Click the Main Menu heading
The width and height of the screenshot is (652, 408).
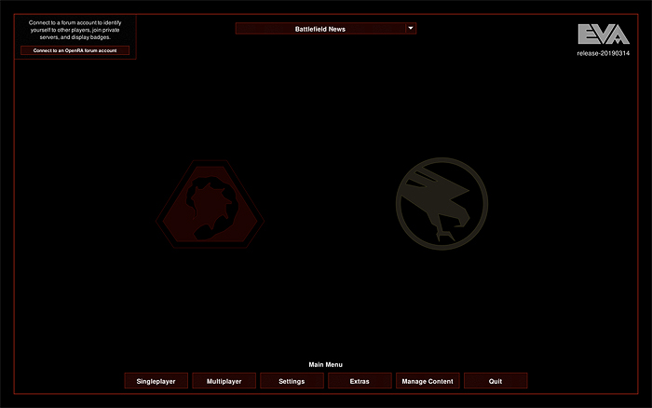tap(325, 364)
